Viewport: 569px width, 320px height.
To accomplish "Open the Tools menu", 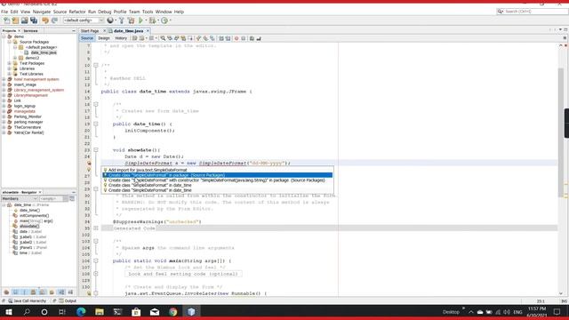I will pos(148,12).
